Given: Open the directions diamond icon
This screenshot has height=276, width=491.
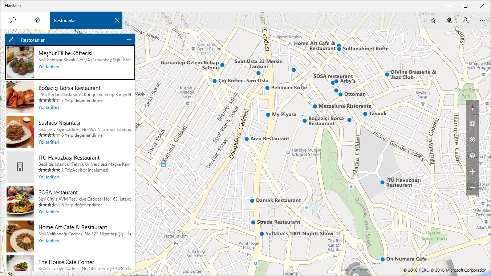Looking at the screenshot, I should coord(37,20).
